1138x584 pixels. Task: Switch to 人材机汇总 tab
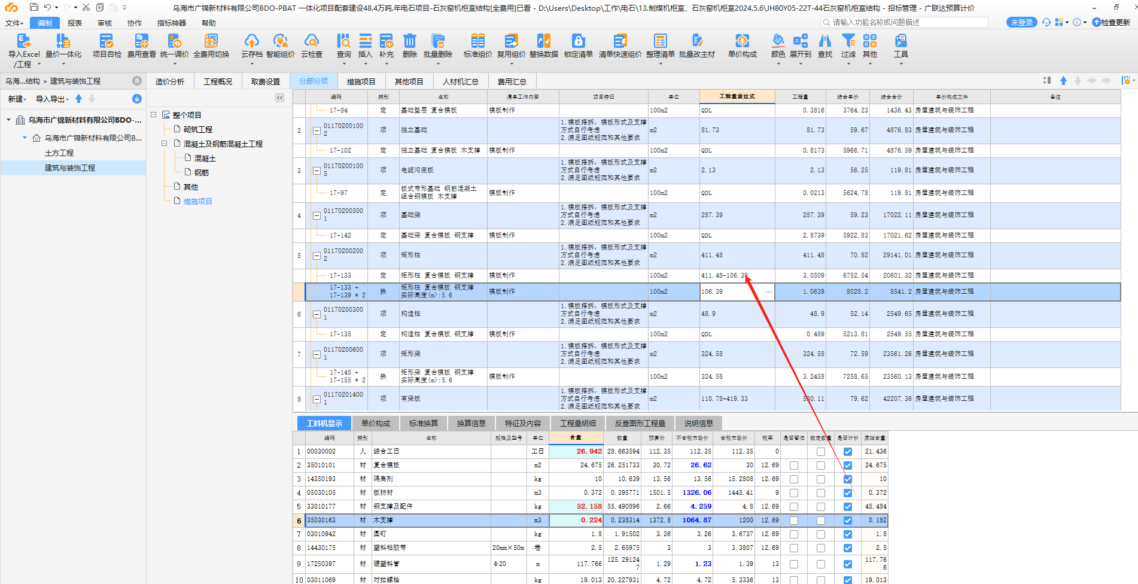(461, 81)
